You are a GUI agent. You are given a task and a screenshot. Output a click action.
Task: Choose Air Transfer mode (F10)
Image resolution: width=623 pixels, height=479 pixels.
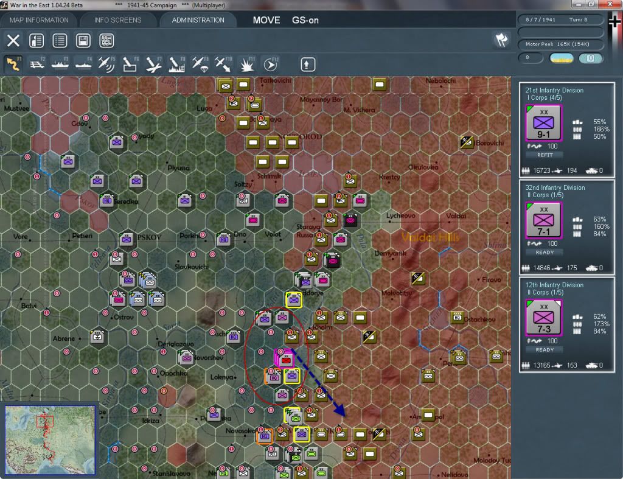[223, 64]
